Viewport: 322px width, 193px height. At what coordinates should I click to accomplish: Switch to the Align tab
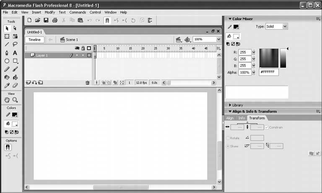click(x=230, y=118)
